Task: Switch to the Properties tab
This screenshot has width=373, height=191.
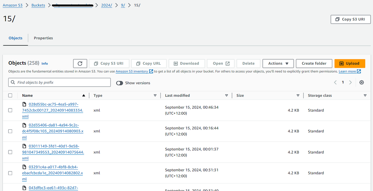Action: 43,38
